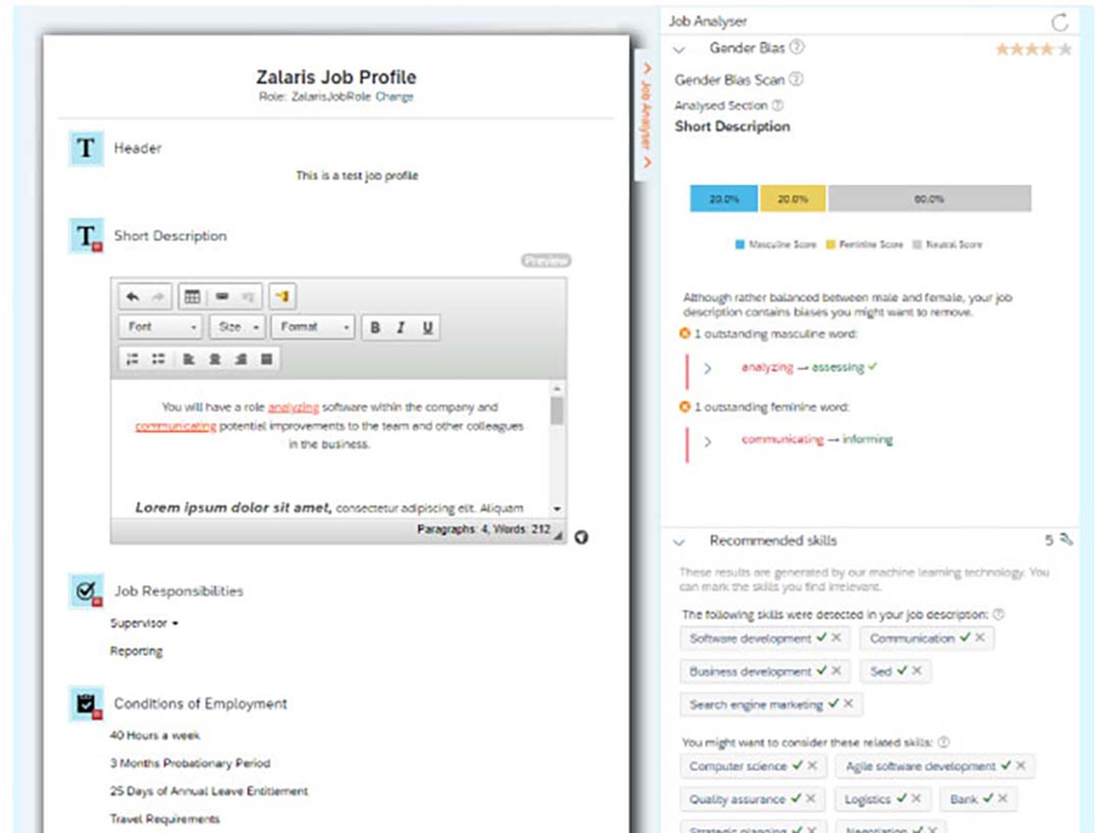Refresh the Job Analyser panel
This screenshot has width=1103, height=833.
click(1060, 22)
